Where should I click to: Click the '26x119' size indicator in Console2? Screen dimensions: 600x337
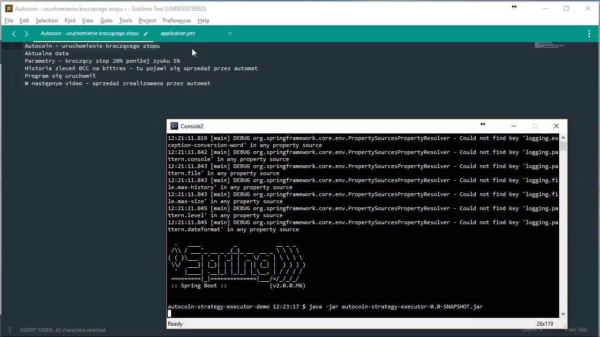pos(544,324)
